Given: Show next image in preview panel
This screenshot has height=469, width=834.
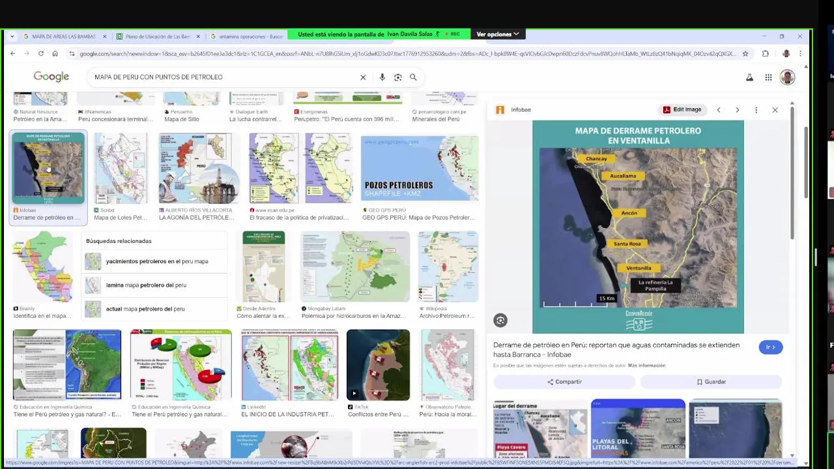Looking at the screenshot, I should point(738,110).
